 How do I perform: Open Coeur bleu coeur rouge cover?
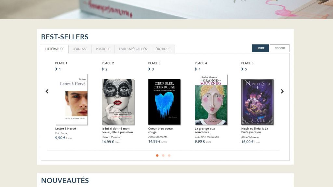pyautogui.click(x=164, y=102)
